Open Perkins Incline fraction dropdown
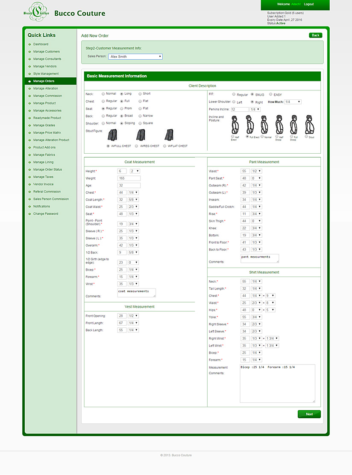 pos(255,109)
